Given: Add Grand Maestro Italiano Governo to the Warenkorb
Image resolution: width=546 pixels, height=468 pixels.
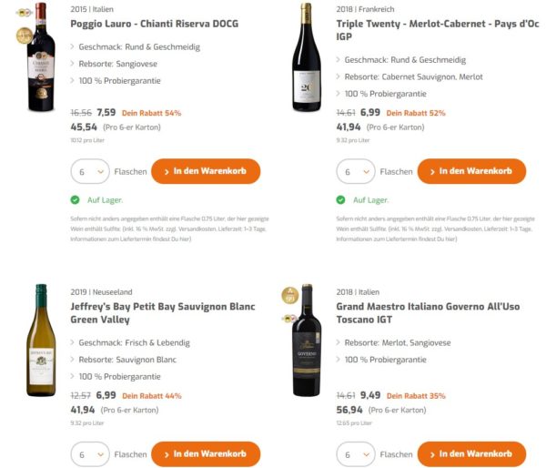Looking at the screenshot, I should (470, 453).
